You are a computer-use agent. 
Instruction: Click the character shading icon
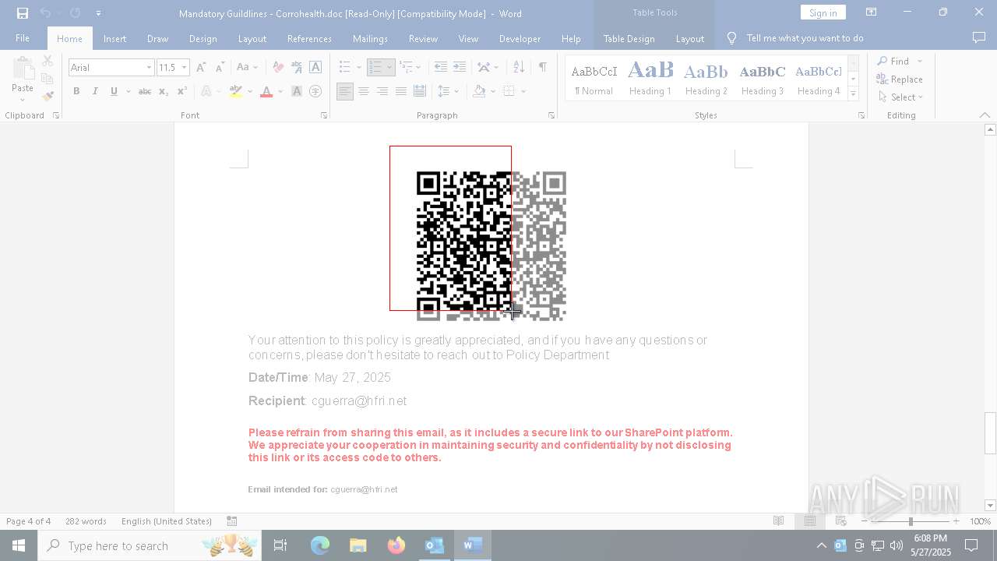[x=297, y=91]
